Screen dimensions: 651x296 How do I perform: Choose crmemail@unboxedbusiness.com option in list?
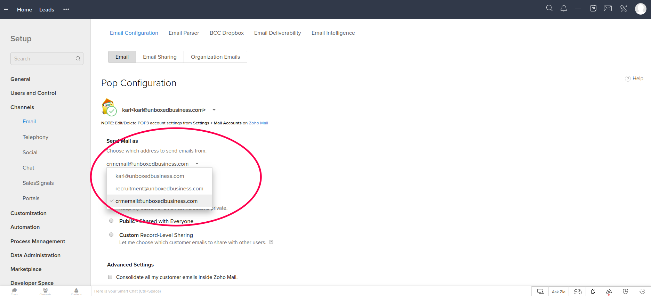click(160, 201)
